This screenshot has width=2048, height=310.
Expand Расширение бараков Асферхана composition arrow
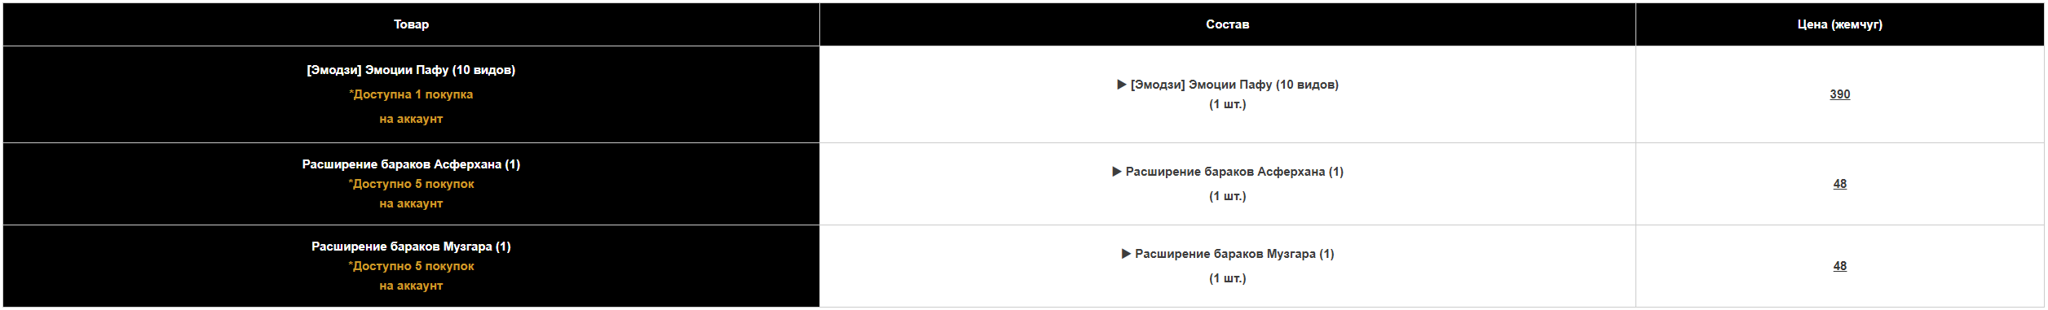tap(1117, 172)
